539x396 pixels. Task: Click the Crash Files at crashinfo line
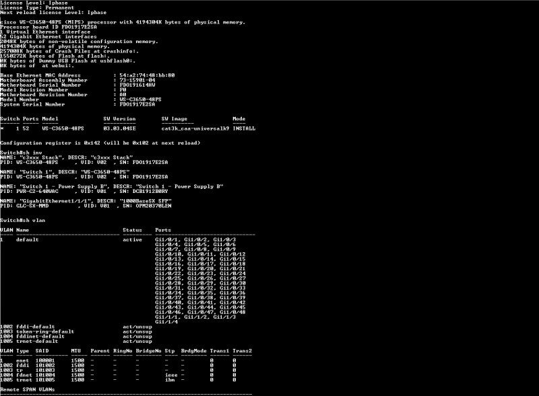[x=69, y=51]
